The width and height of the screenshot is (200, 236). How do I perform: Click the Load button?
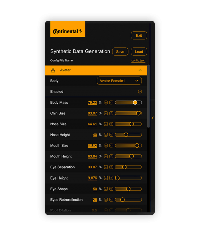click(x=139, y=52)
